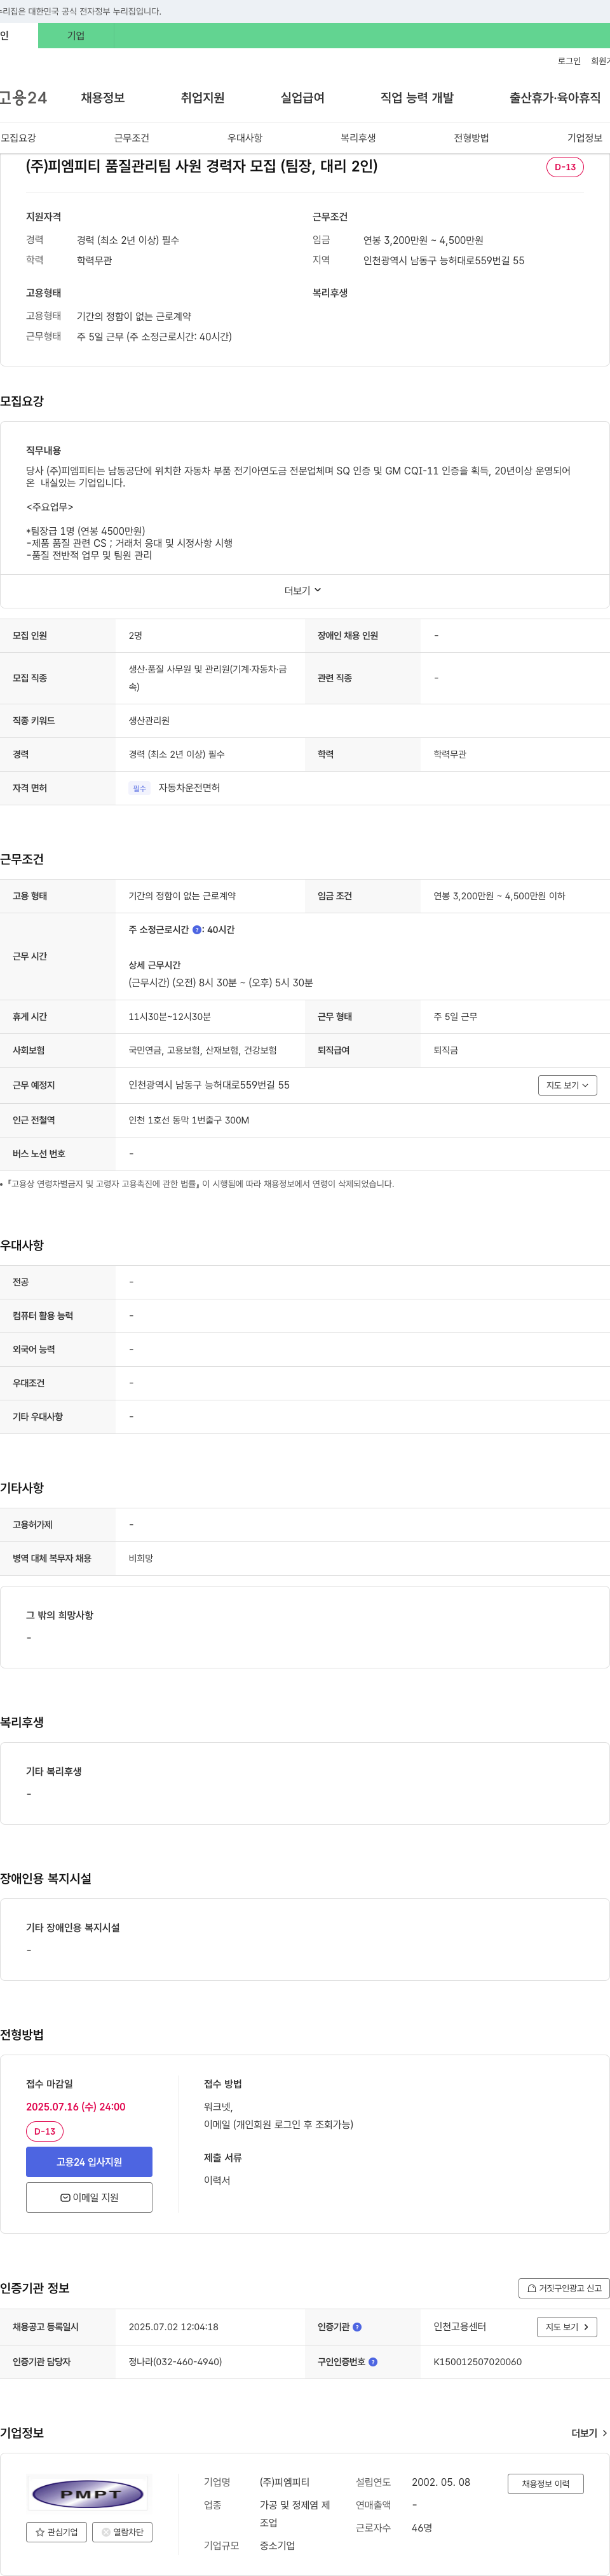Open the 출산휴가·육아휴직 menu
Viewport: 610px width, 2576px height.
point(555,98)
